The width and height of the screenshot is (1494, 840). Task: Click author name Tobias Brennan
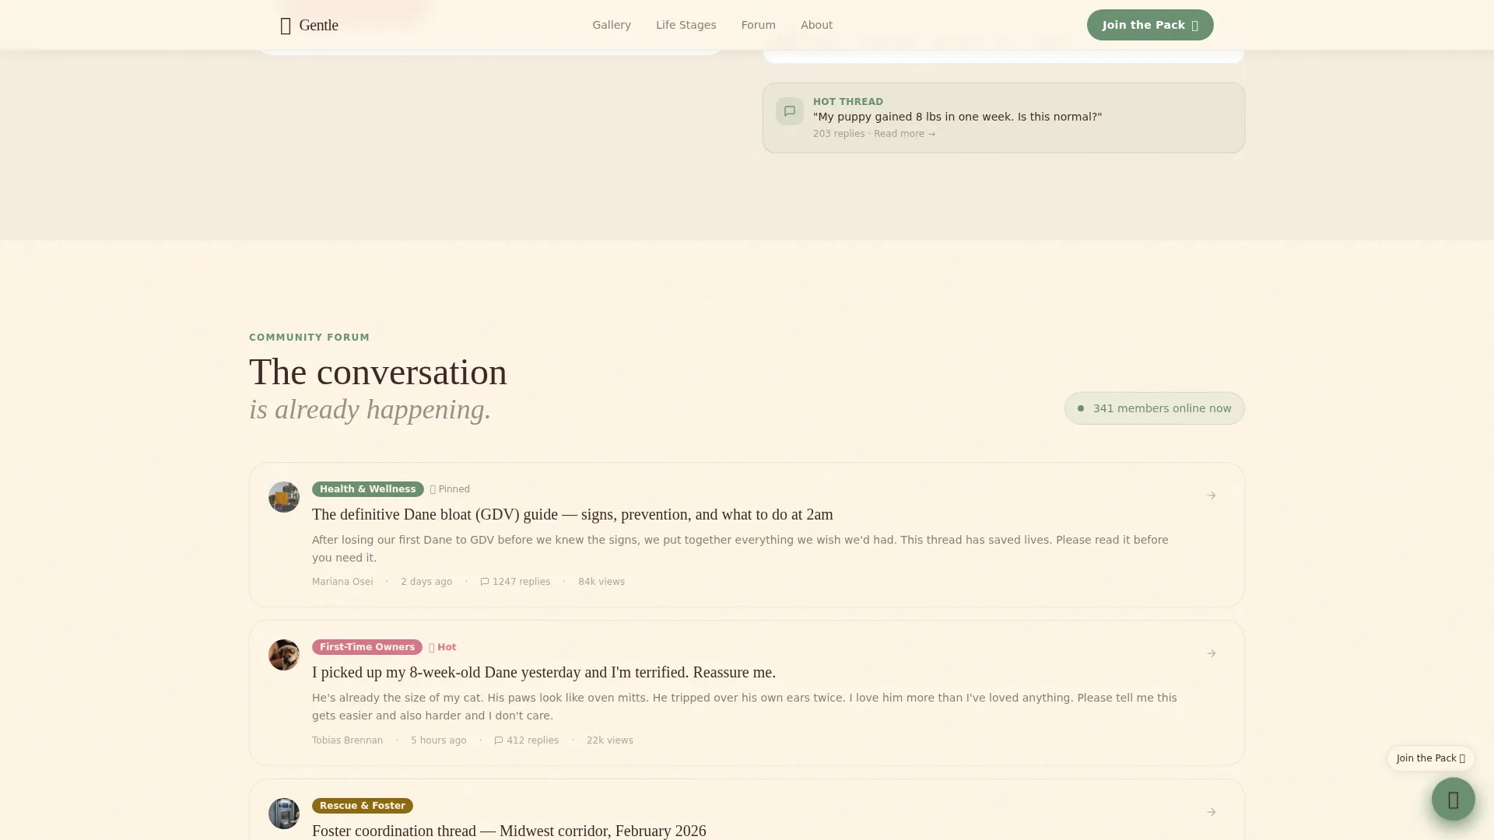347,740
